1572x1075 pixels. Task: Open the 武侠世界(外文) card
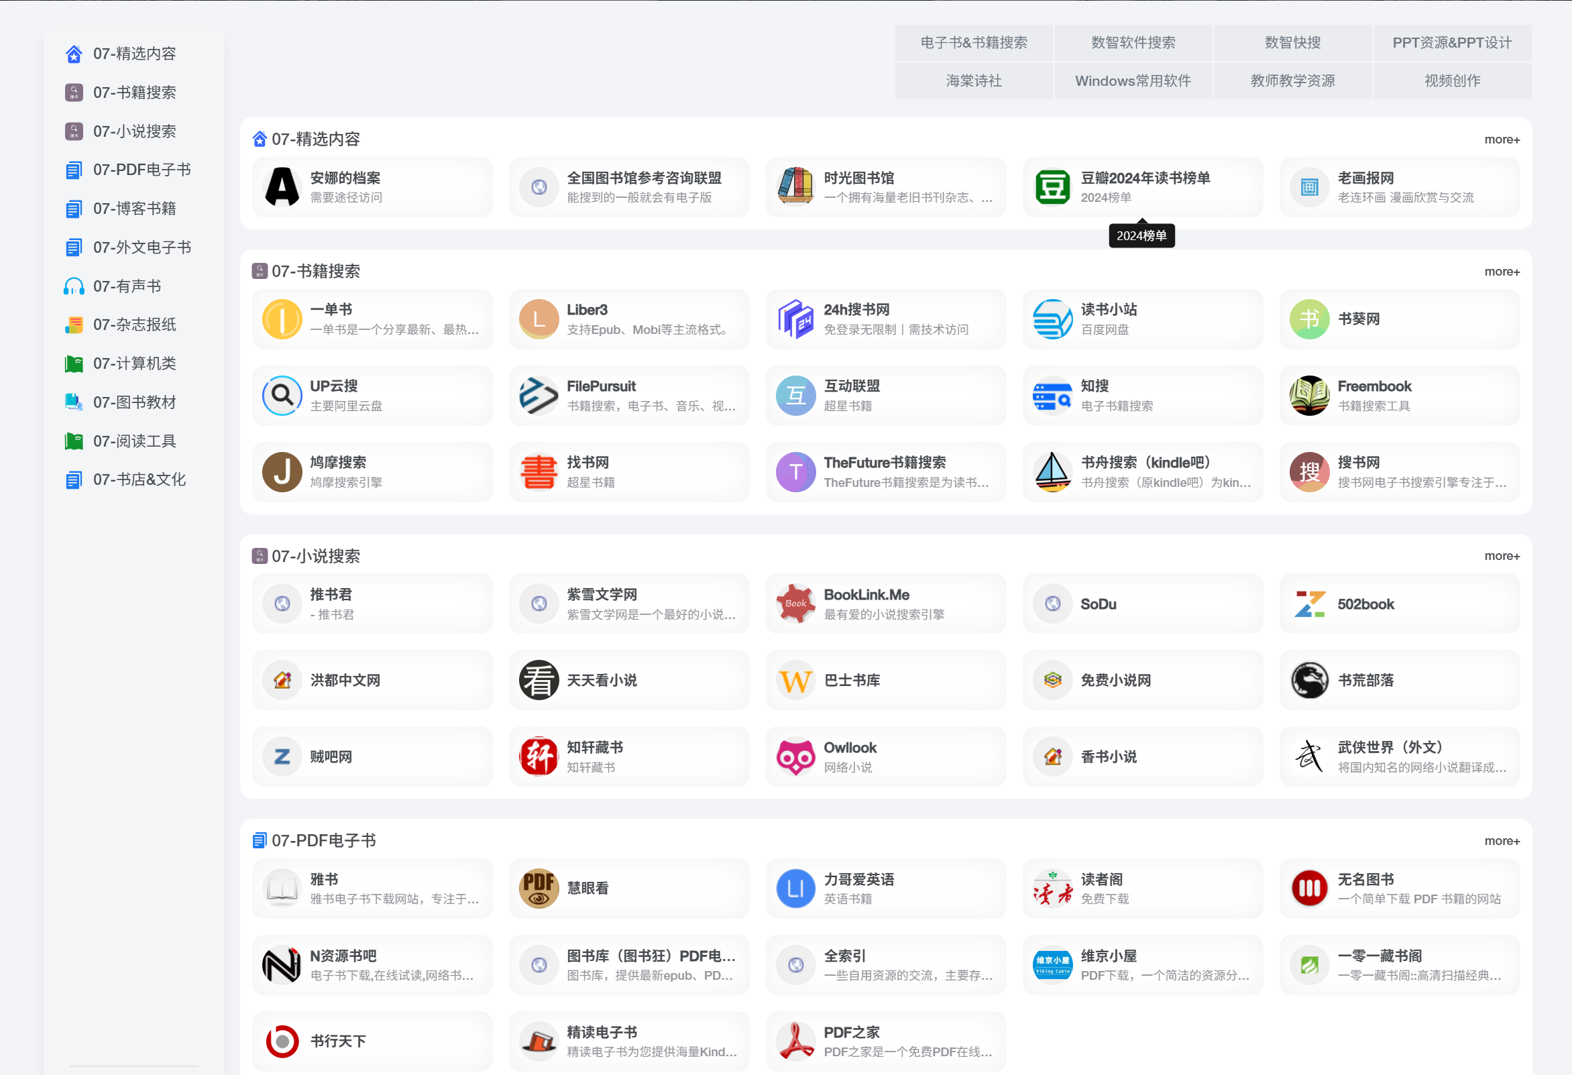[x=1400, y=757]
